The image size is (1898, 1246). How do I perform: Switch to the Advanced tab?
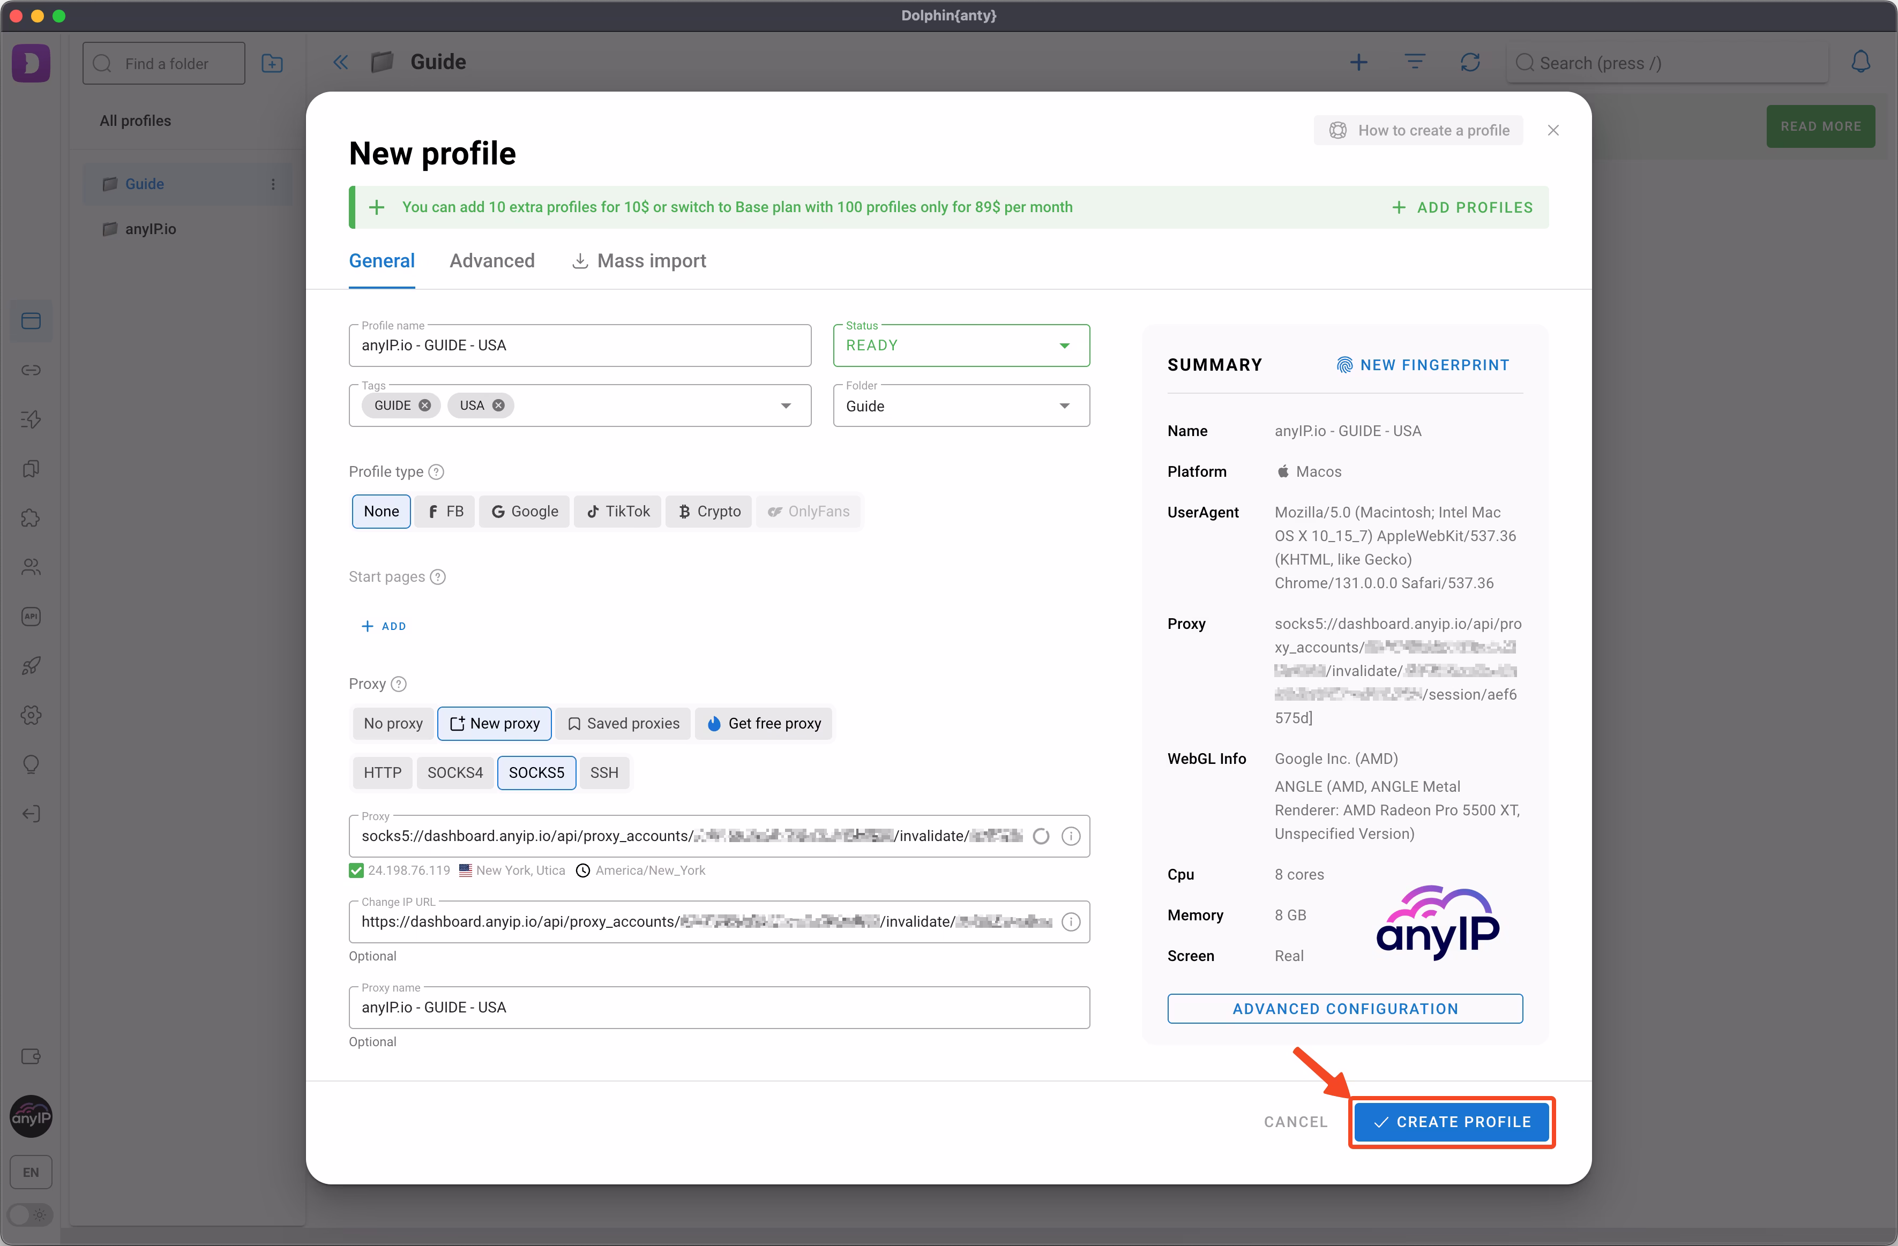492,261
